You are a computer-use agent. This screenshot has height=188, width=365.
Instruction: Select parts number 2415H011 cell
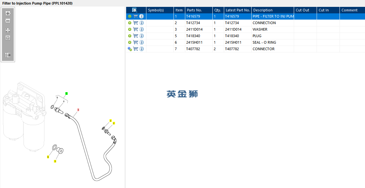click(199, 42)
